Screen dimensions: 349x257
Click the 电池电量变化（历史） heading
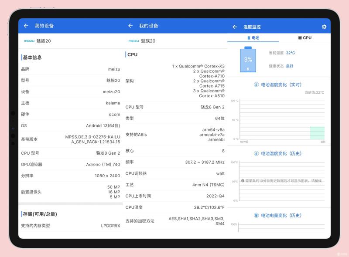[281, 215]
